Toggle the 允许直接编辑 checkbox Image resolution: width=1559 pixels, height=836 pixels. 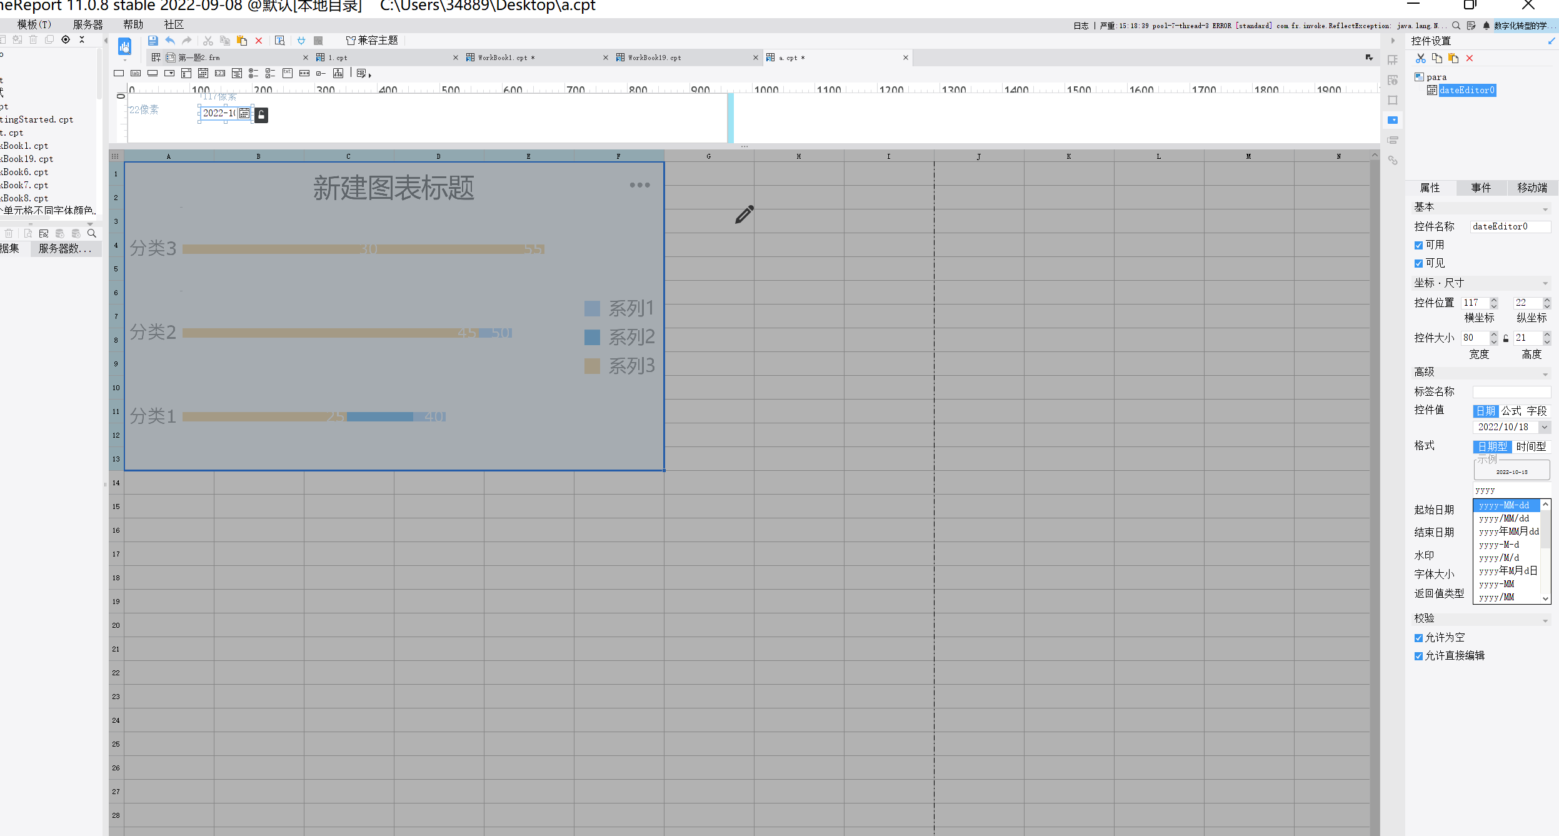[x=1418, y=656]
